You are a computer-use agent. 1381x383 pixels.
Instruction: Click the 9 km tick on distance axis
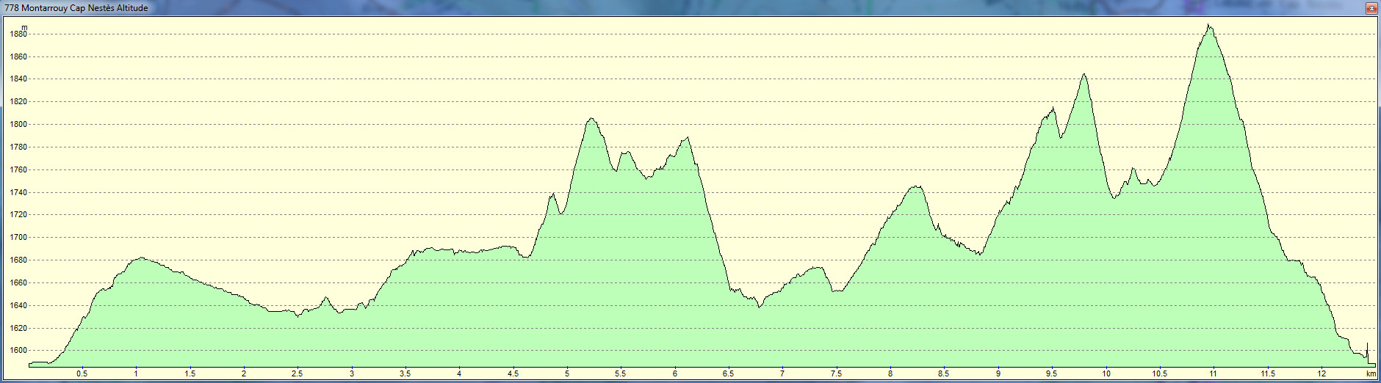coord(998,373)
